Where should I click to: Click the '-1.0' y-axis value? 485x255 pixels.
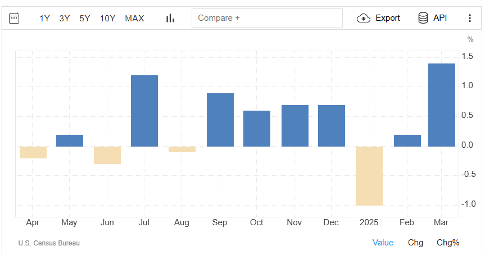(x=468, y=204)
